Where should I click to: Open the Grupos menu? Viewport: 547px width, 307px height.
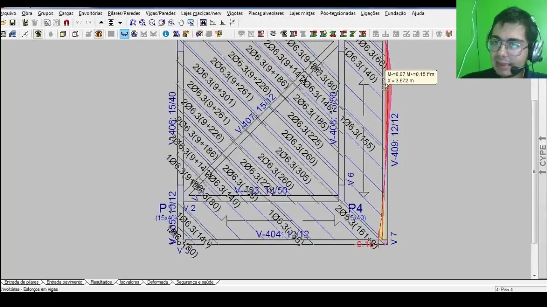coord(45,13)
